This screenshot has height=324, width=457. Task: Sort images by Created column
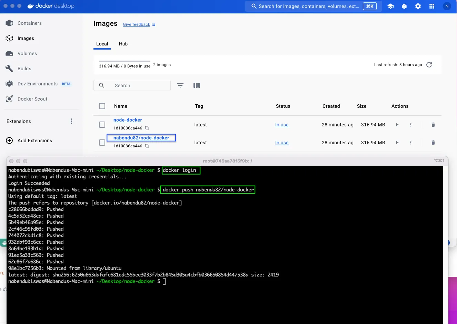pyautogui.click(x=331, y=106)
